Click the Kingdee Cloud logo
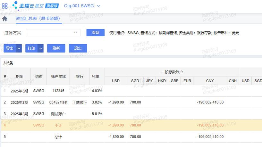Screen dimensions: 262x147 (35, 6)
